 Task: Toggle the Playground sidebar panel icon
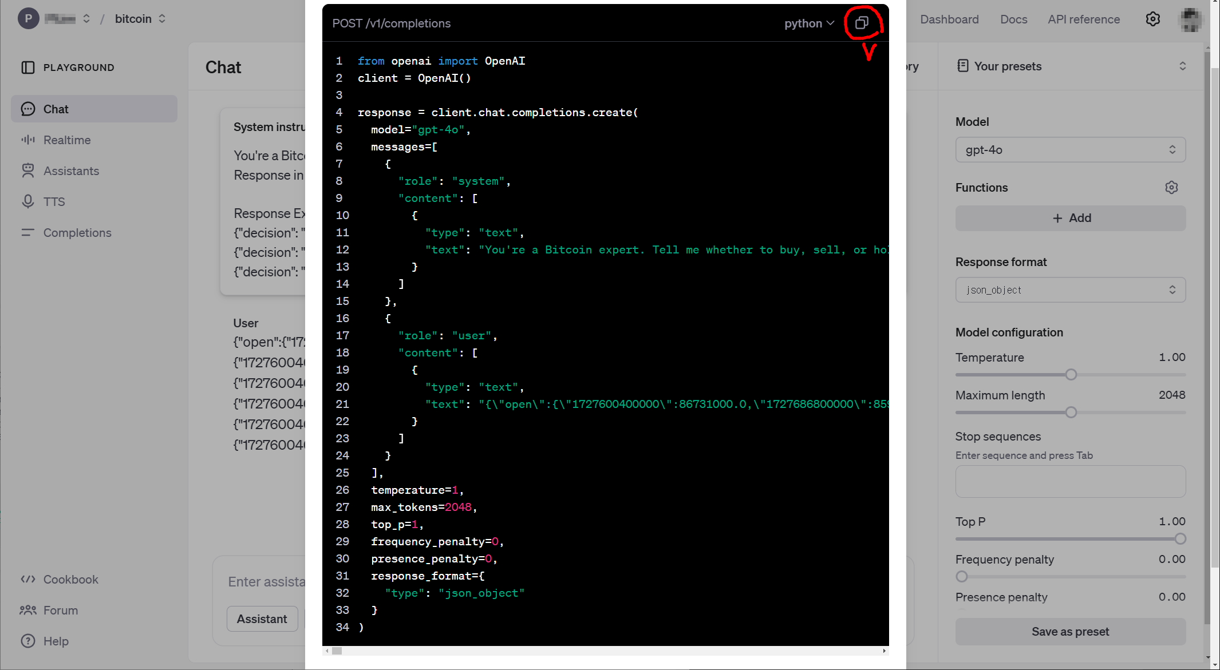coord(27,68)
